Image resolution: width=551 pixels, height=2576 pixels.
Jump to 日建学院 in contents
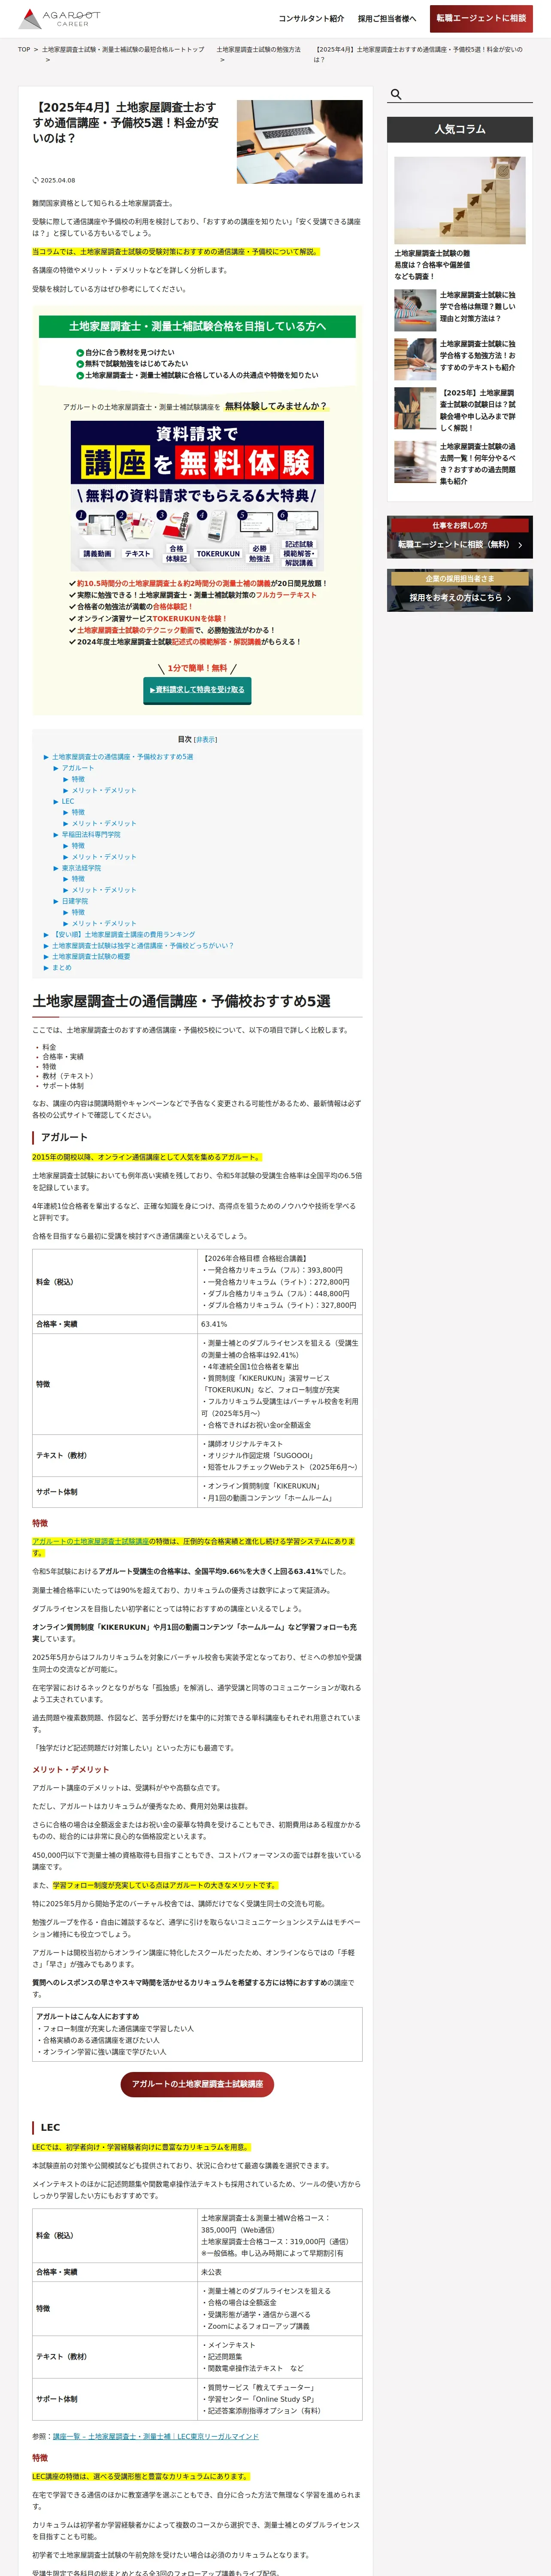[x=75, y=901]
